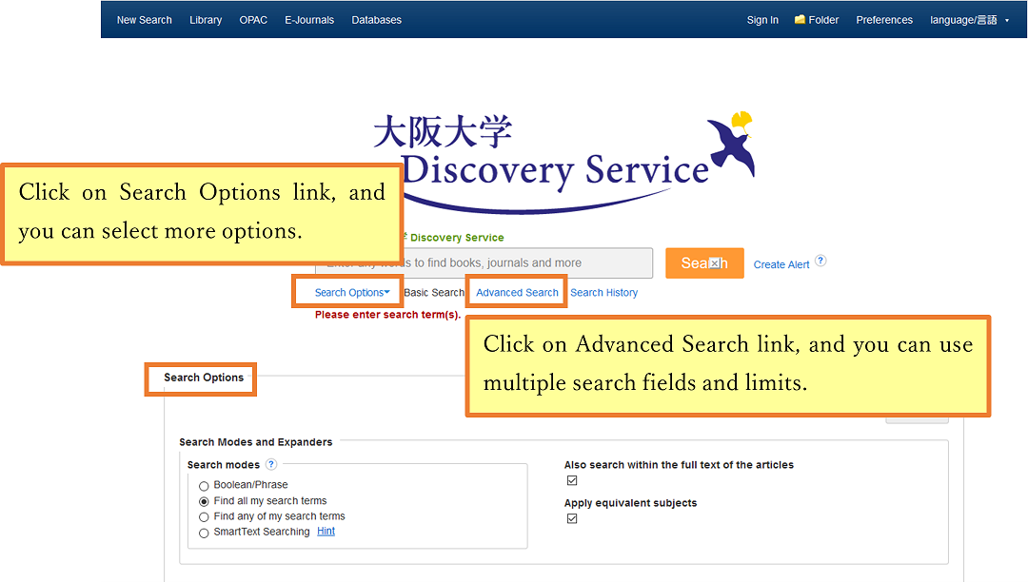
Task: Open Search History link
Action: 603,293
